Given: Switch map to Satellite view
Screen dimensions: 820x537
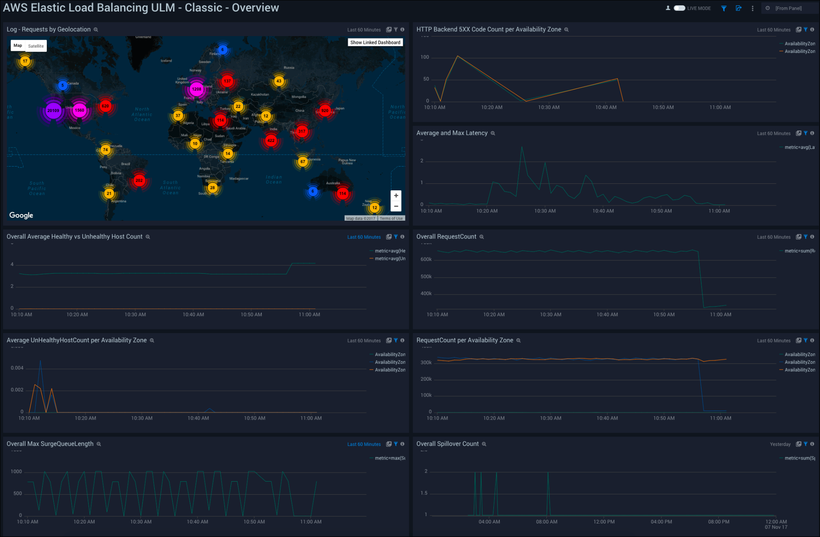Looking at the screenshot, I should [36, 46].
